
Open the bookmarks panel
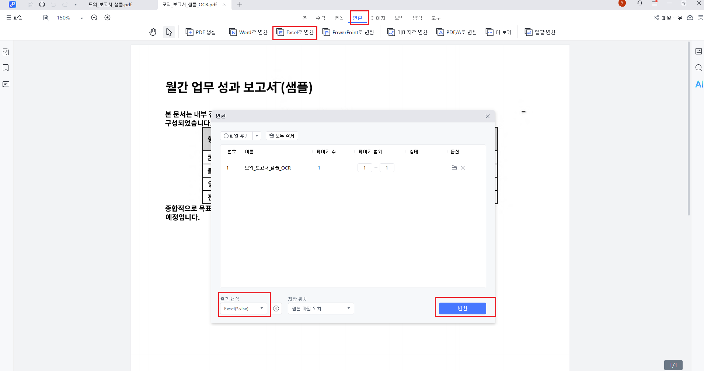[x=6, y=68]
